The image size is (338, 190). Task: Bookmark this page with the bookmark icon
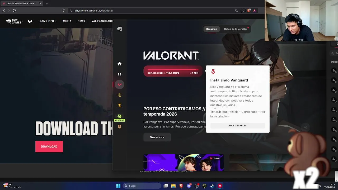[x=64, y=11]
